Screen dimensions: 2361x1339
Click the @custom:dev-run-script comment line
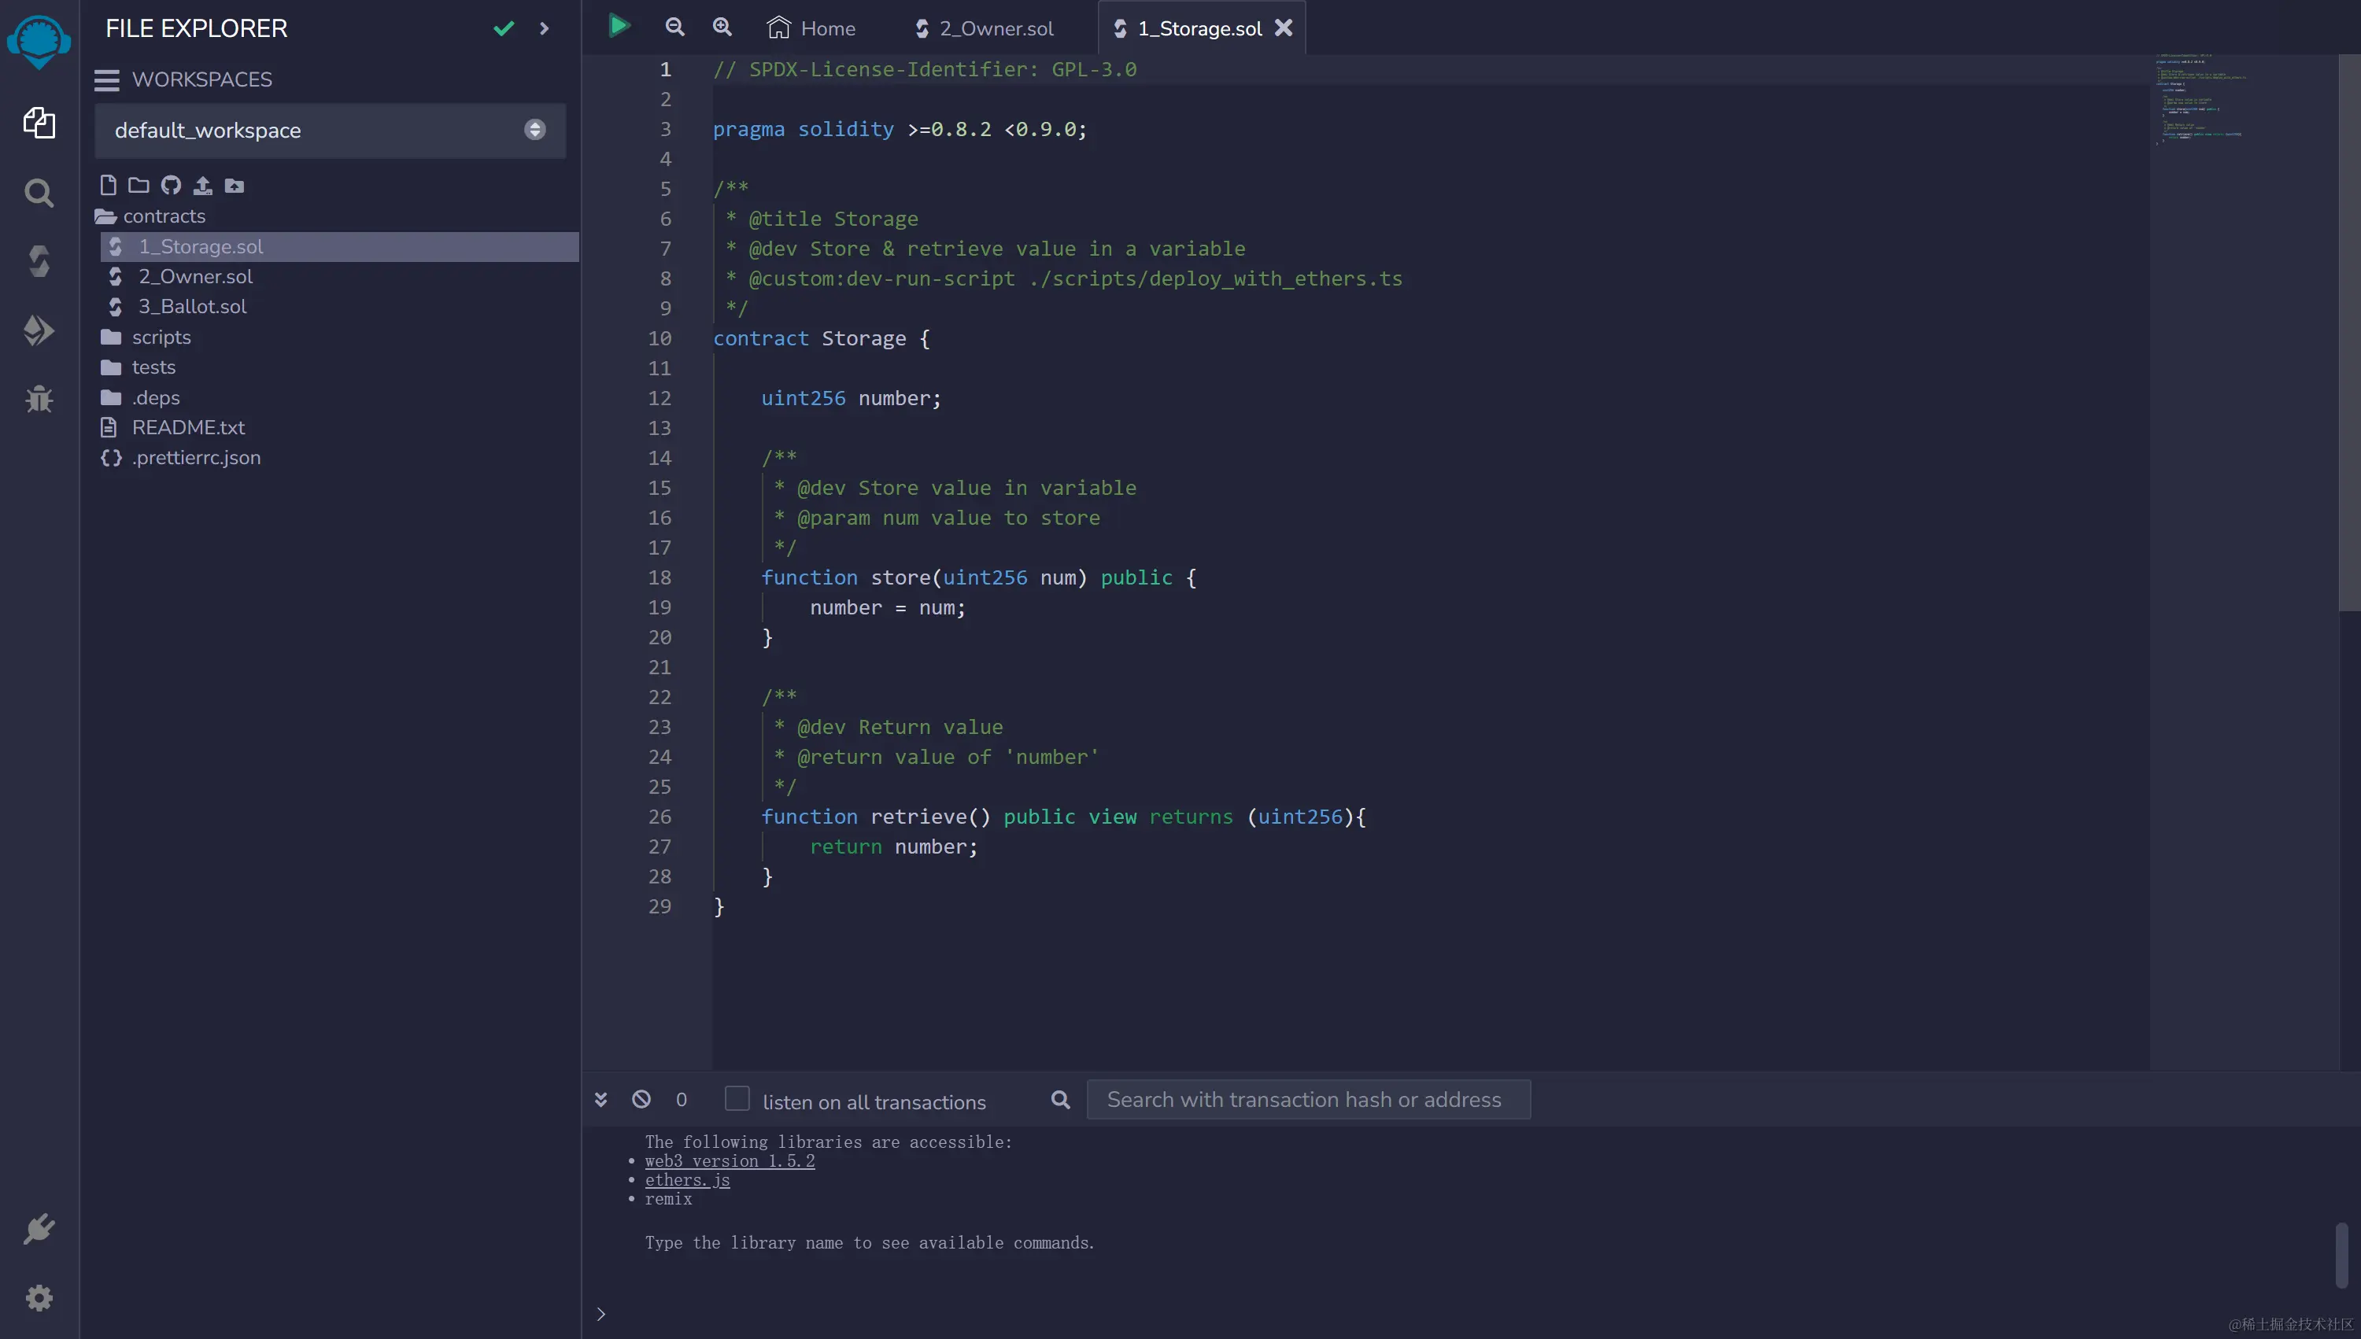[1064, 278]
